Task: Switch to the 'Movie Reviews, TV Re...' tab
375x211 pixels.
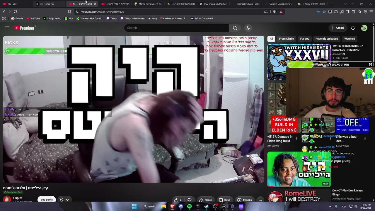Action: (148, 4)
